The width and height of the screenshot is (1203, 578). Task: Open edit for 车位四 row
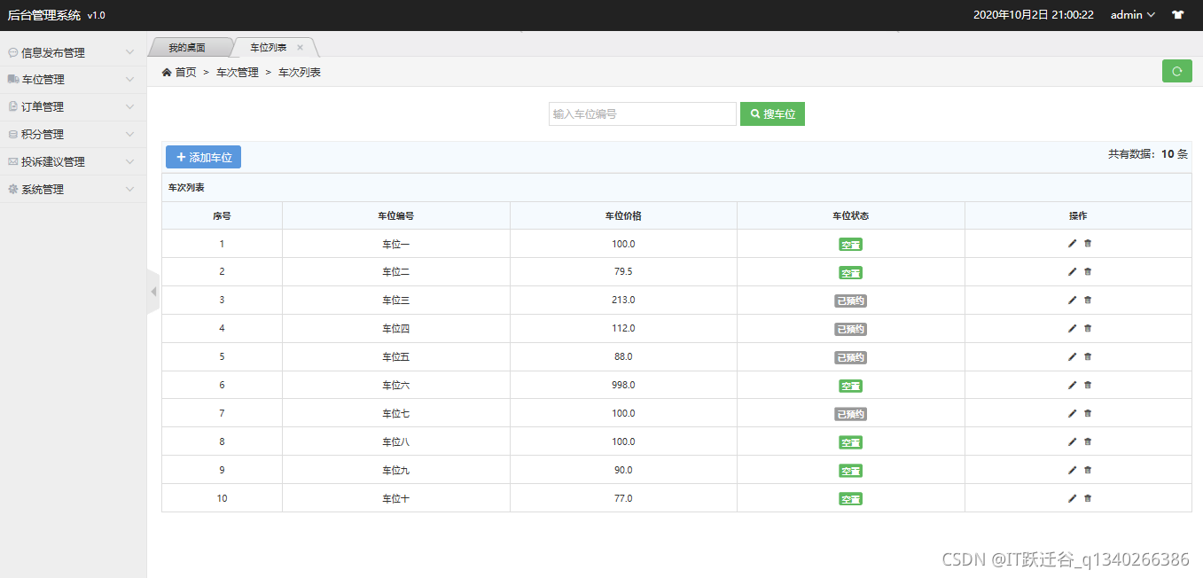1072,328
